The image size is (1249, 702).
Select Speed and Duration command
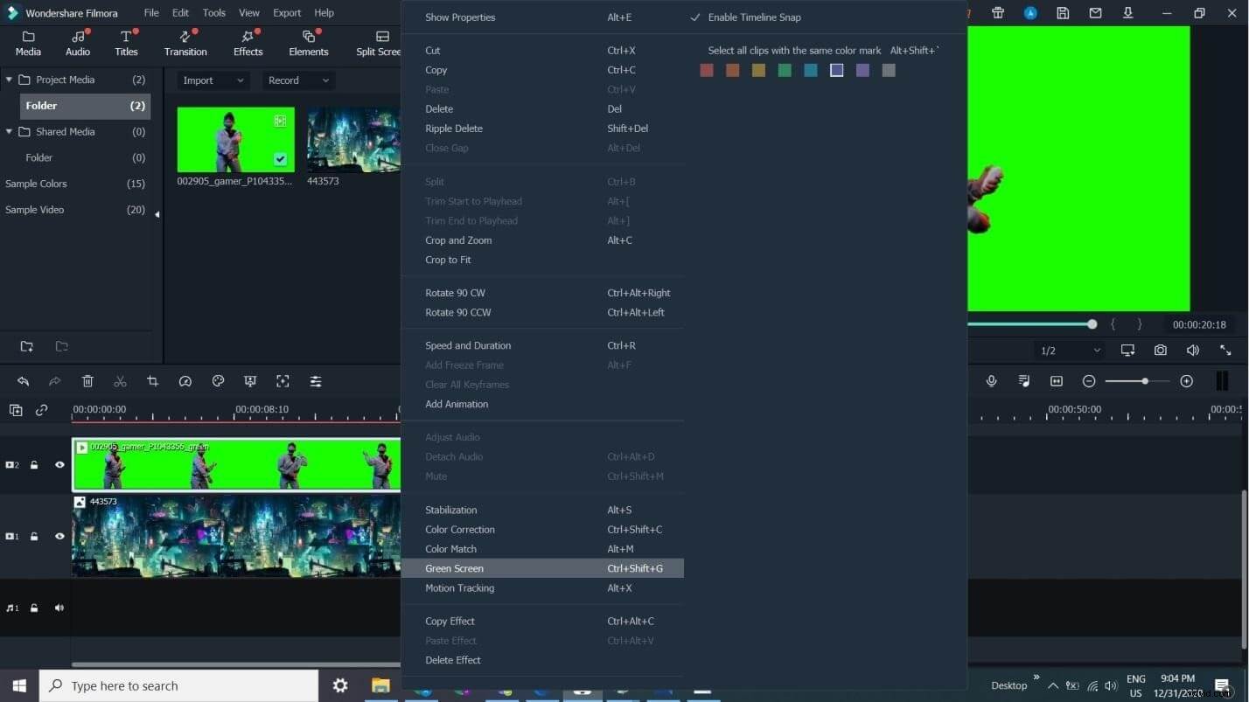pos(468,345)
